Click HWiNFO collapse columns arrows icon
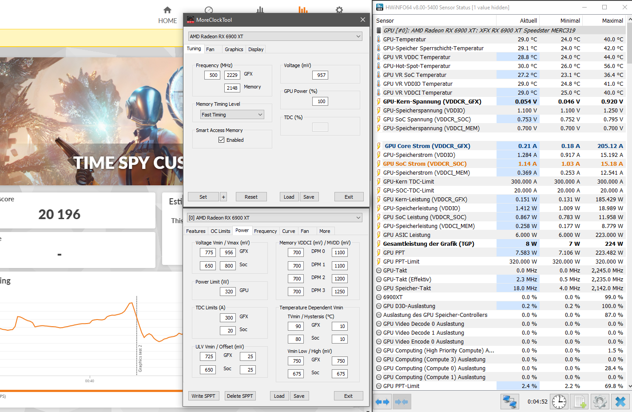 pyautogui.click(x=401, y=402)
